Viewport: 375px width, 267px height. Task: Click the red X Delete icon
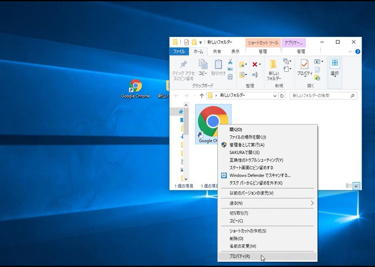tap(255, 64)
